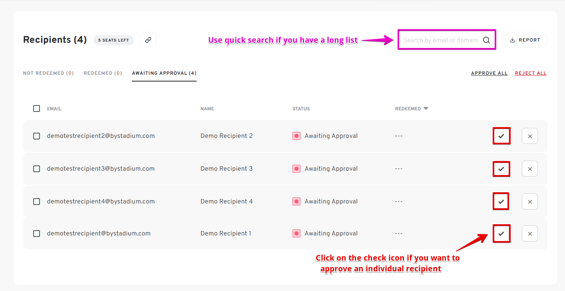The height and width of the screenshot is (291, 565).
Task: Focus the search by email field
Action: click(440, 40)
